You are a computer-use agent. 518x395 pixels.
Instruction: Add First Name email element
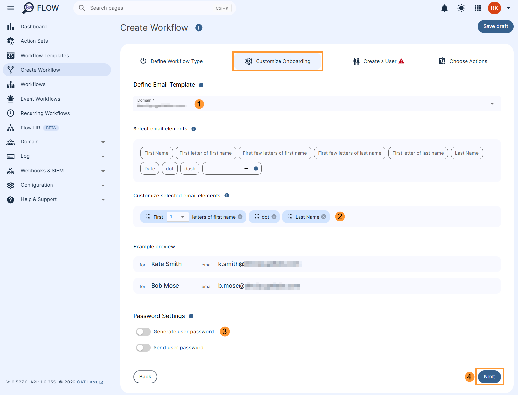(x=156, y=153)
